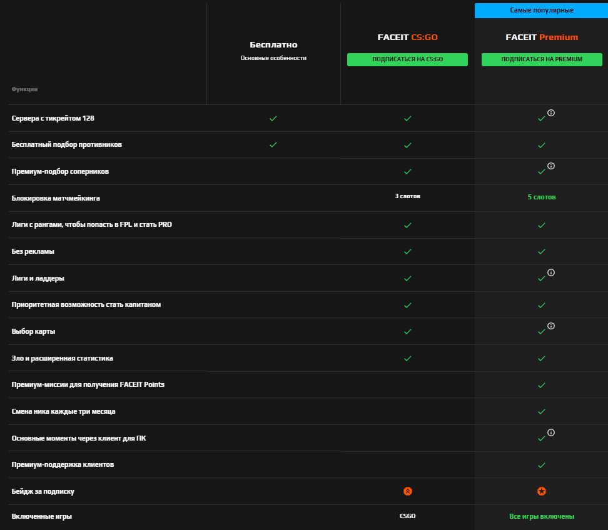Show info for Основные моменты через клиент row
The image size is (608, 530).
pos(551,432)
